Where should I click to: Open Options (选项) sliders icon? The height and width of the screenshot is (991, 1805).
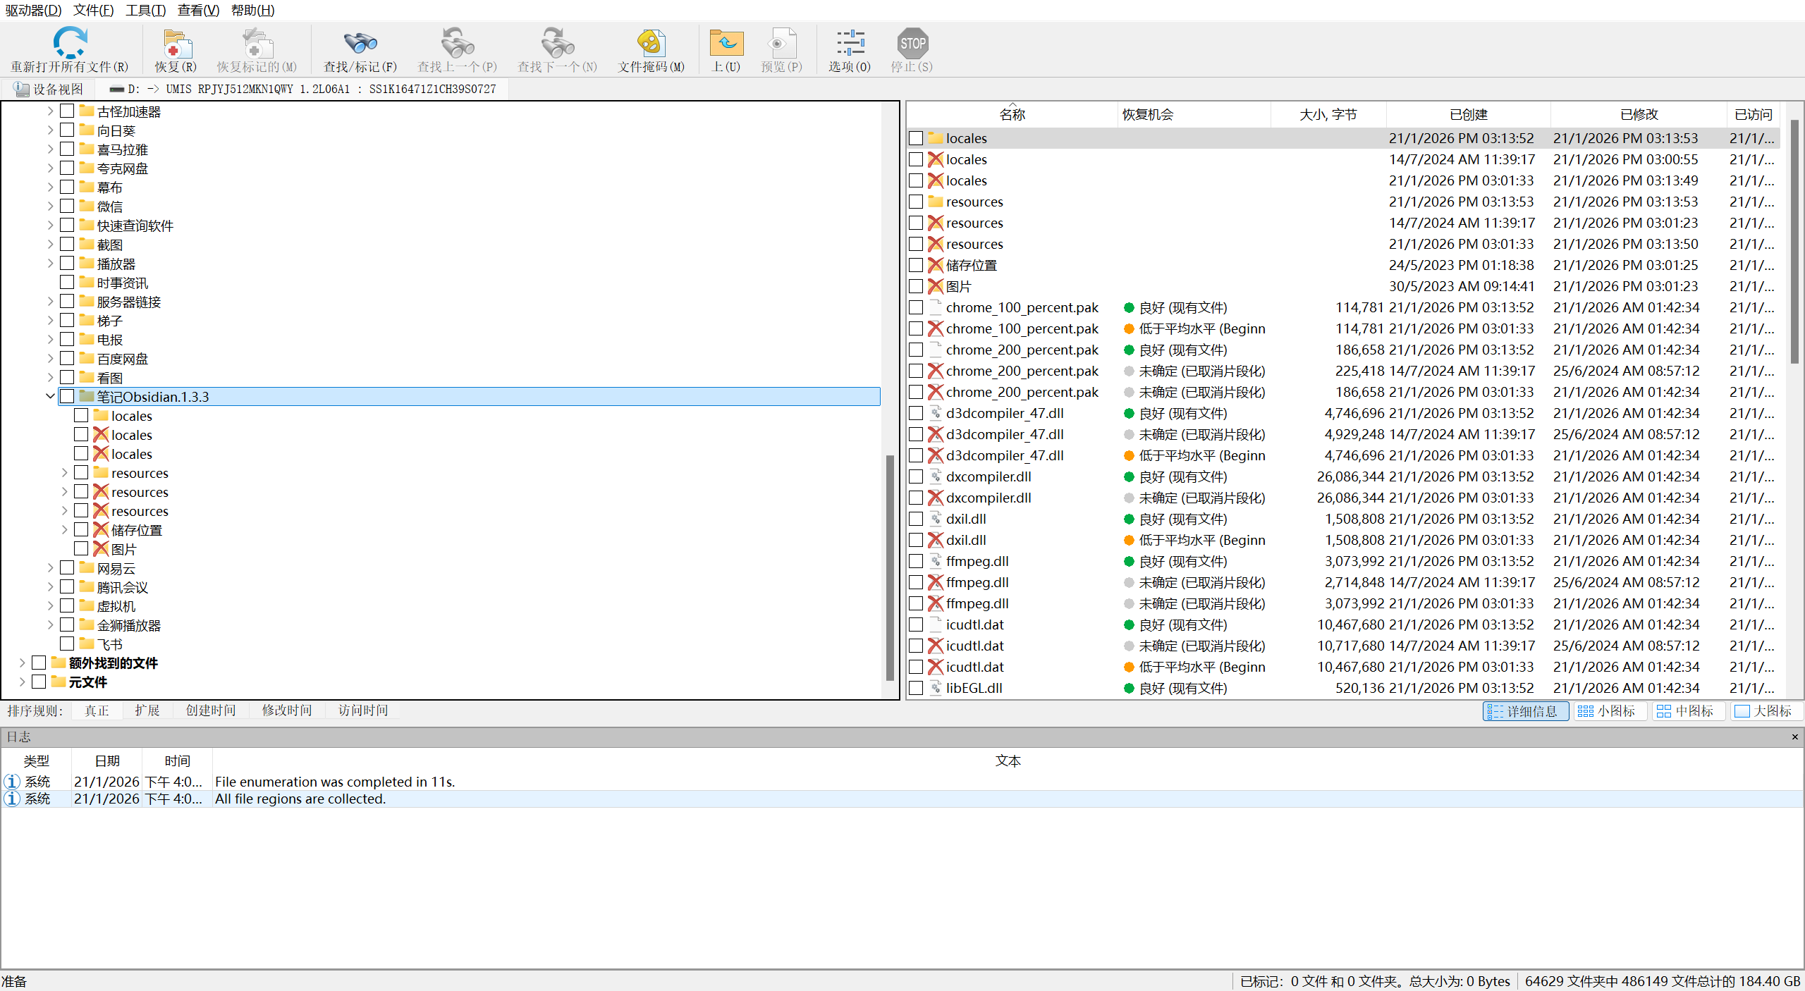pos(850,44)
